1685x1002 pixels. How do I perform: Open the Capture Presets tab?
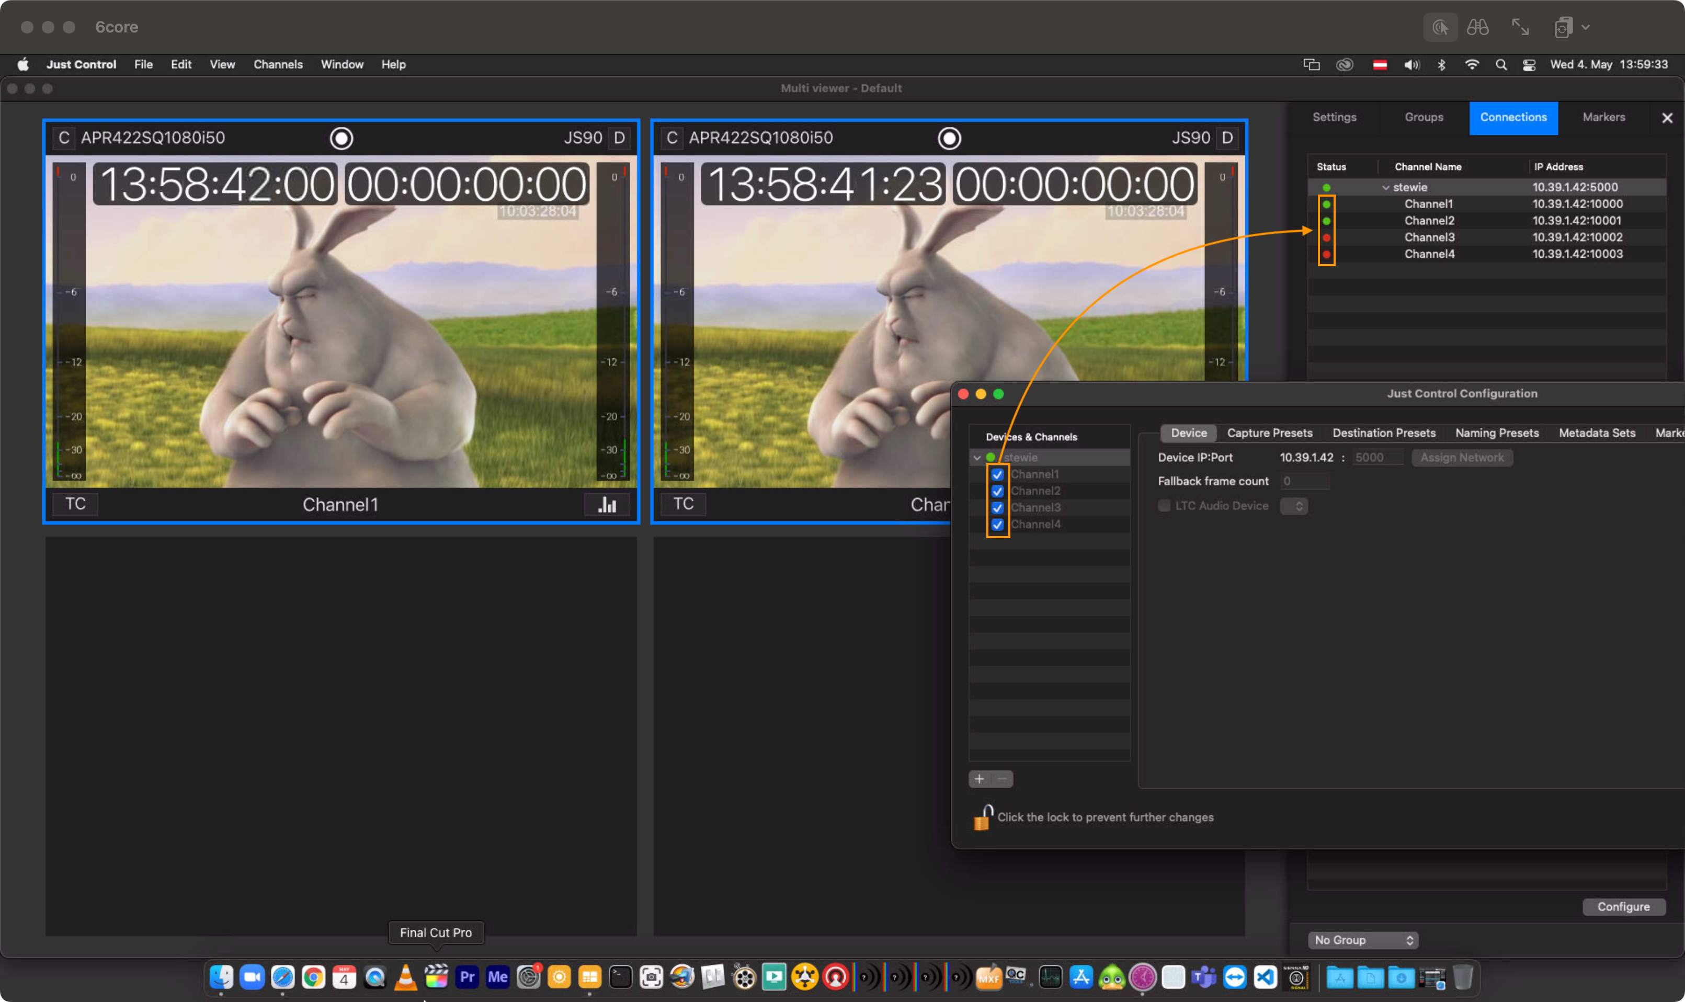click(x=1269, y=433)
